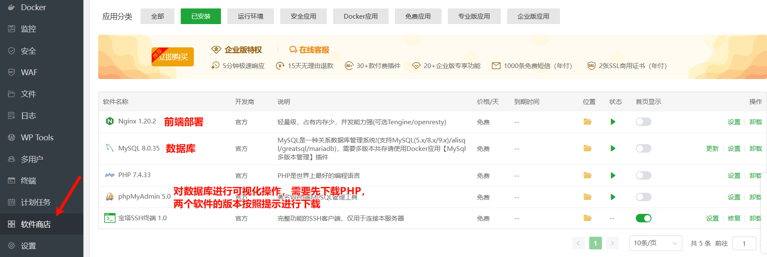Click 设置 for 宝塔SSH终端
Screen dimensions: 767x257
pyautogui.click(x=712, y=218)
